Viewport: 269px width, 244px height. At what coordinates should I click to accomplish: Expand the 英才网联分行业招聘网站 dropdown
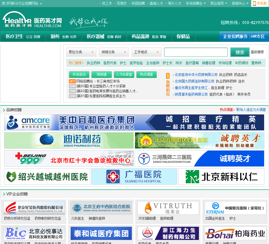point(22,4)
